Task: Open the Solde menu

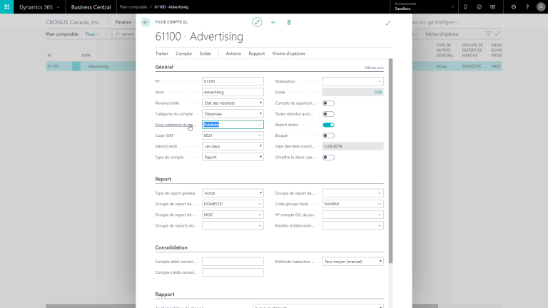Action: (205, 53)
